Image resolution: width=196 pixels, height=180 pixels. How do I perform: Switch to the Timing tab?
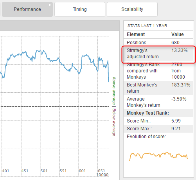(x=80, y=9)
